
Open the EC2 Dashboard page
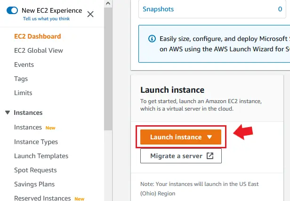tap(38, 36)
